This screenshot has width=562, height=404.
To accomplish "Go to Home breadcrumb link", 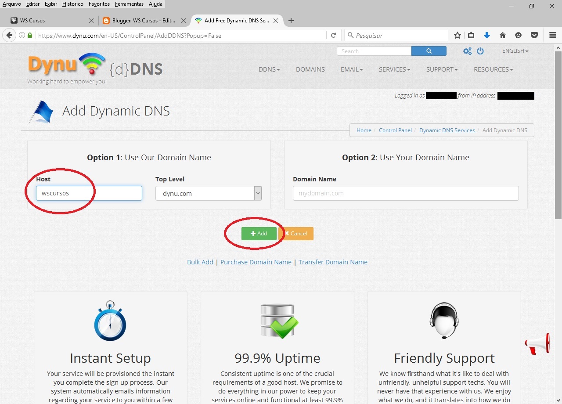I will (x=364, y=130).
